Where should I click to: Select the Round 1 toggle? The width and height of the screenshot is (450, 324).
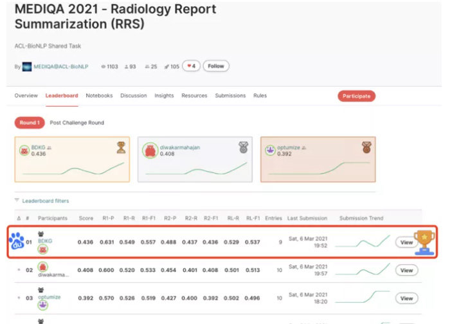pyautogui.click(x=30, y=123)
